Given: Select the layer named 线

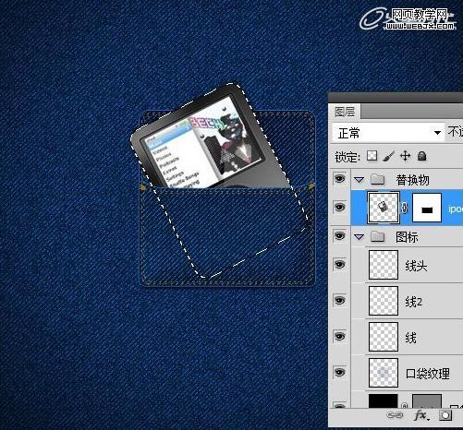Looking at the screenshot, I should pyautogui.click(x=411, y=338).
